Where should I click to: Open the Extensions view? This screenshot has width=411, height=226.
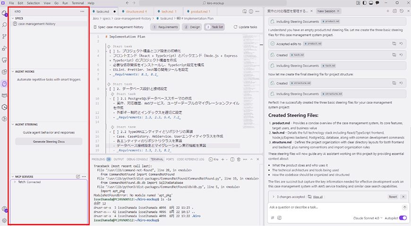point(4,72)
